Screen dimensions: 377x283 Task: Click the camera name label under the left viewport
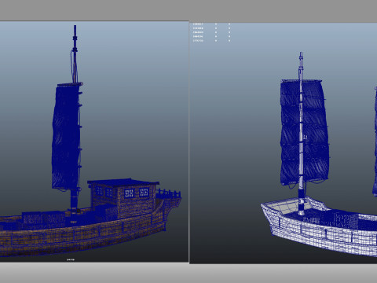(71, 259)
